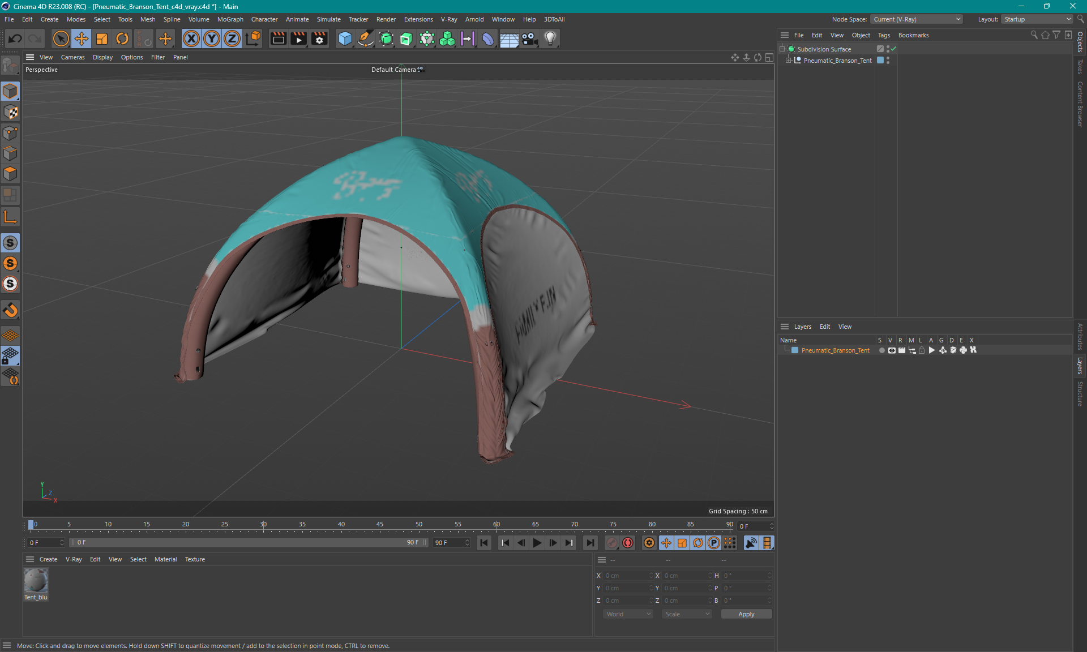Click Record Active Objects button
1087x652 pixels.
click(x=612, y=543)
